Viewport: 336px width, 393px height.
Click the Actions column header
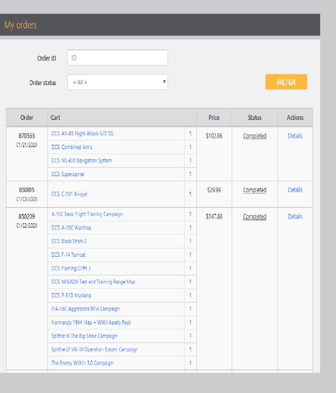tap(295, 117)
